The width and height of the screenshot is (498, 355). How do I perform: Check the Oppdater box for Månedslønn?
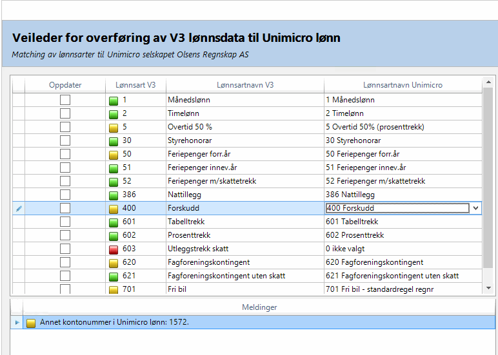point(65,100)
